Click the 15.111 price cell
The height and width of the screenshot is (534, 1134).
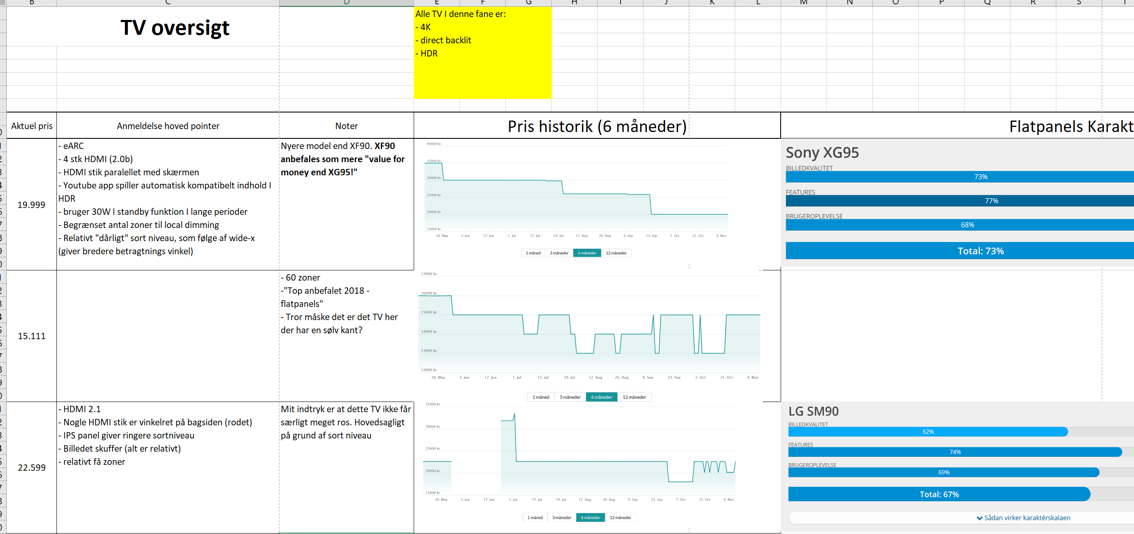pyautogui.click(x=31, y=336)
